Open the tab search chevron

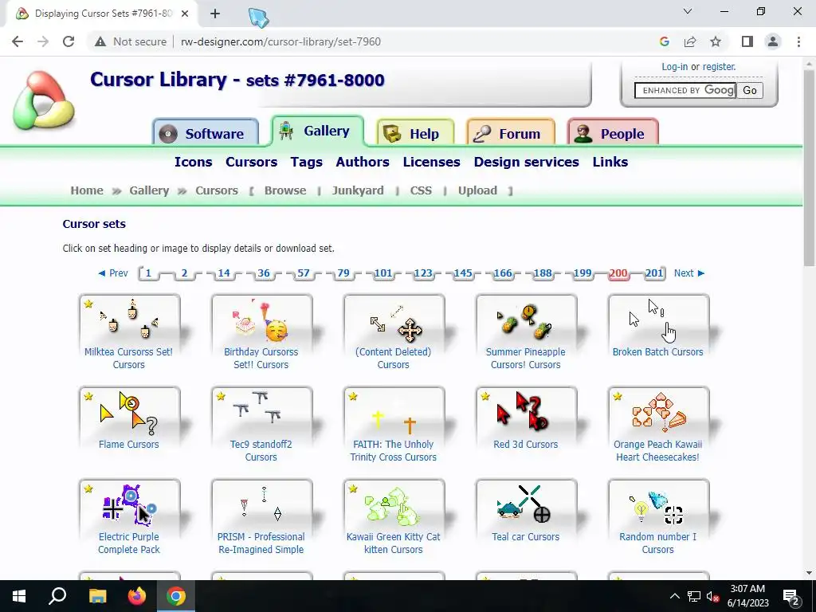[x=688, y=11]
